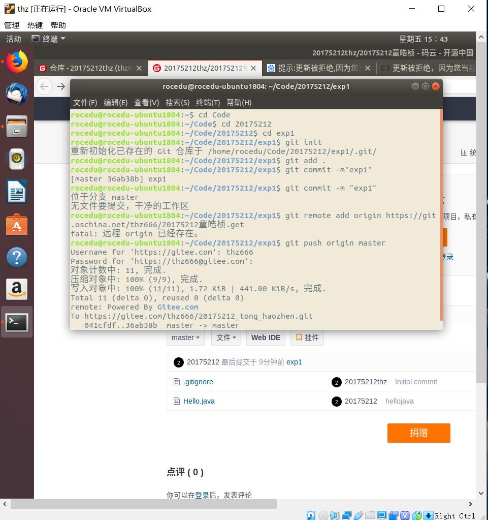Open VirtualBox 热键 menu
The height and width of the screenshot is (520, 488).
click(x=35, y=25)
